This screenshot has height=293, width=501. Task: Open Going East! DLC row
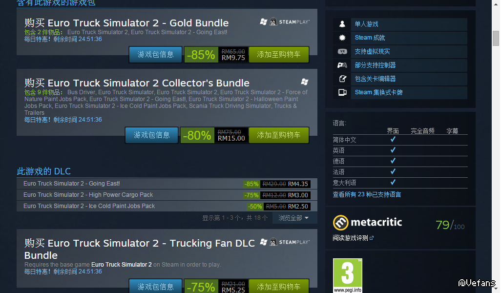167,184
